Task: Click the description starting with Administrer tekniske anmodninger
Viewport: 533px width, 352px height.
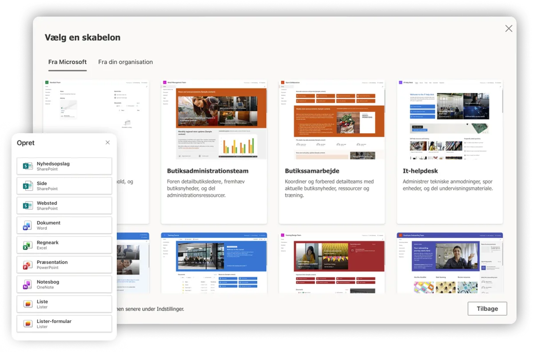Action: (448, 185)
